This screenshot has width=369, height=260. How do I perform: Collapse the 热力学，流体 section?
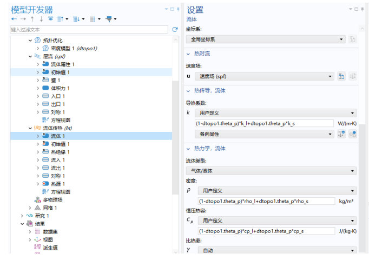tap(188, 149)
